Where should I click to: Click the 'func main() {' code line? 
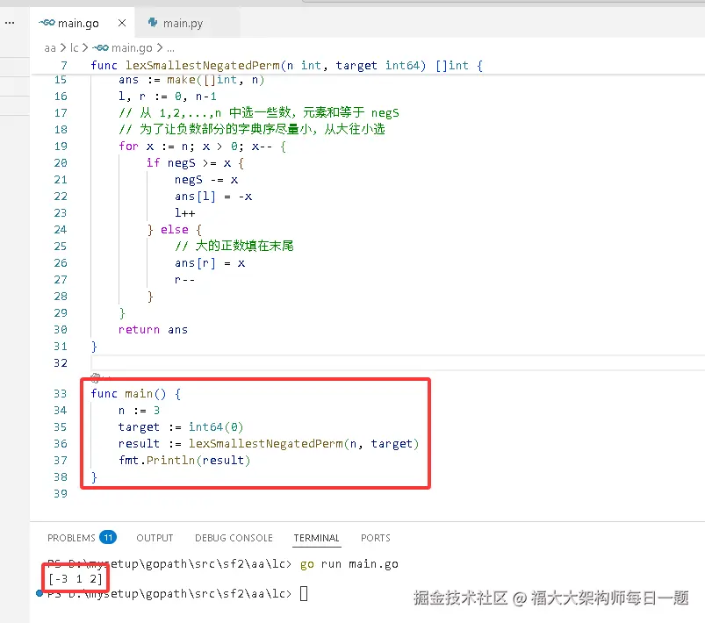(136, 394)
